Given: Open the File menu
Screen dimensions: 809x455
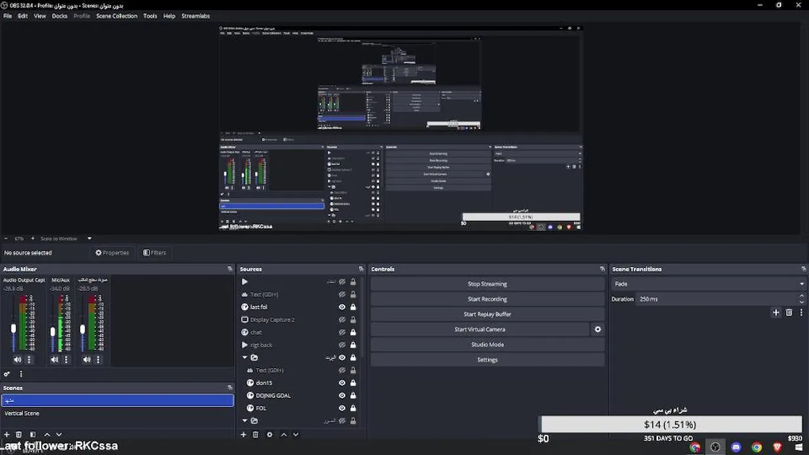Looking at the screenshot, I should pyautogui.click(x=8, y=16).
